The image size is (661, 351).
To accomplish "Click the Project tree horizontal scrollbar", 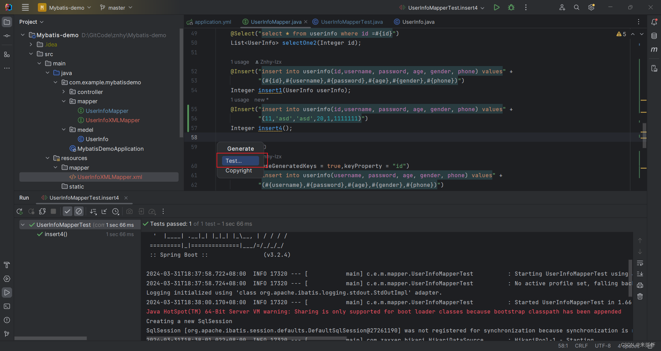I will 51,338.
